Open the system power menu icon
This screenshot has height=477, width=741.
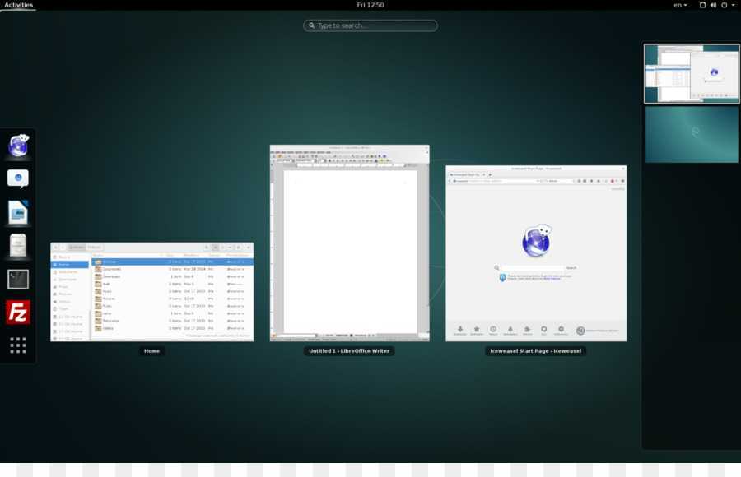[x=724, y=5]
